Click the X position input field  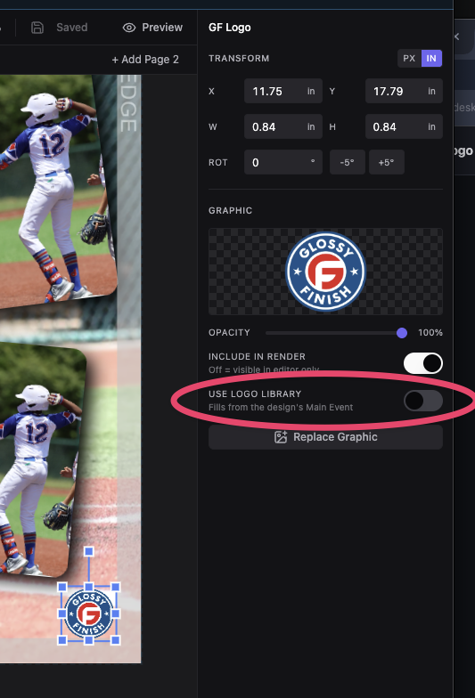pyautogui.click(x=283, y=91)
